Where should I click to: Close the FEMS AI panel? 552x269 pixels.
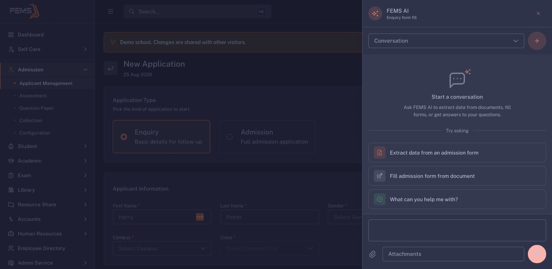[x=538, y=13]
